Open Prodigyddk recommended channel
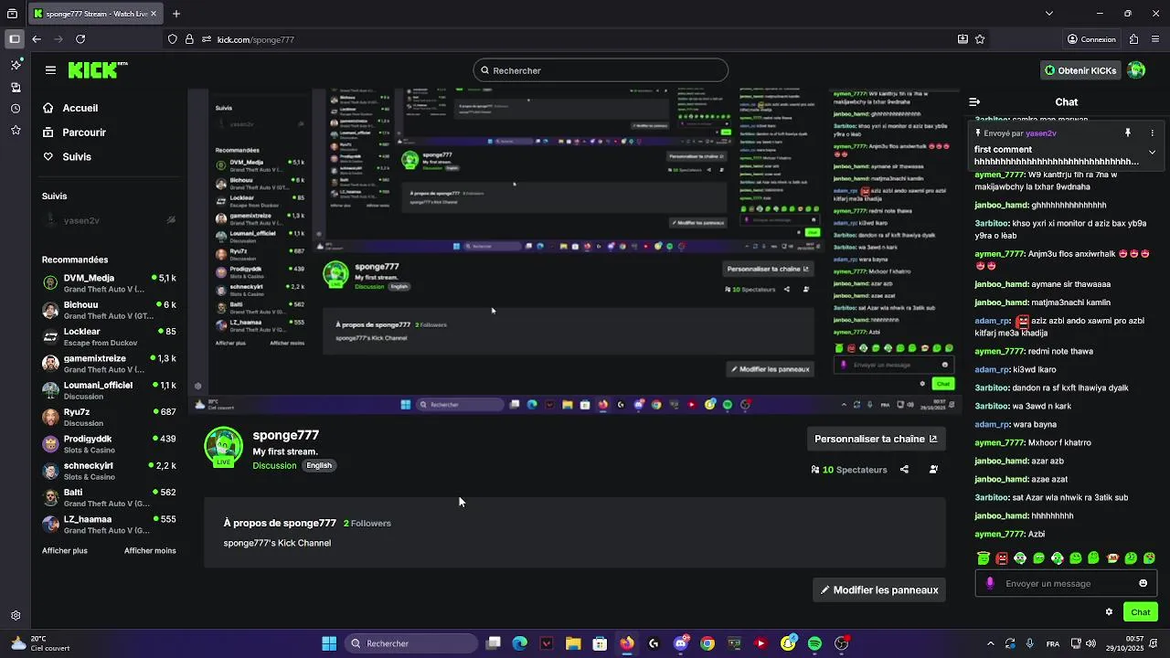This screenshot has height=658, width=1170. pyautogui.click(x=110, y=444)
